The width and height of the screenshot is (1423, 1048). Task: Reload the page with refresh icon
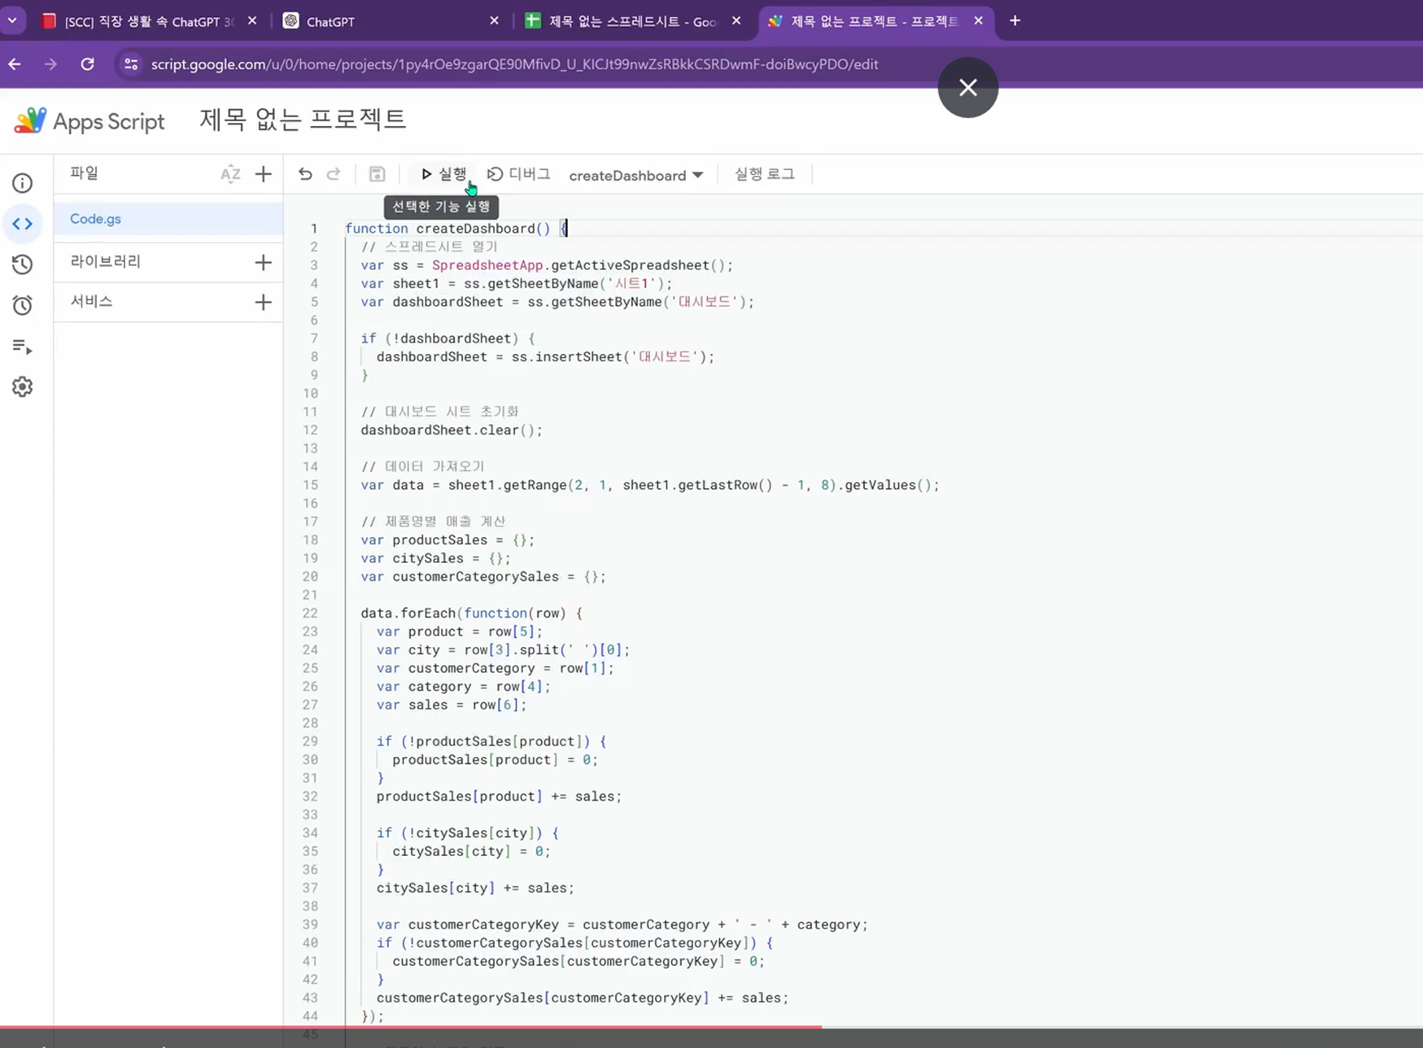point(88,64)
